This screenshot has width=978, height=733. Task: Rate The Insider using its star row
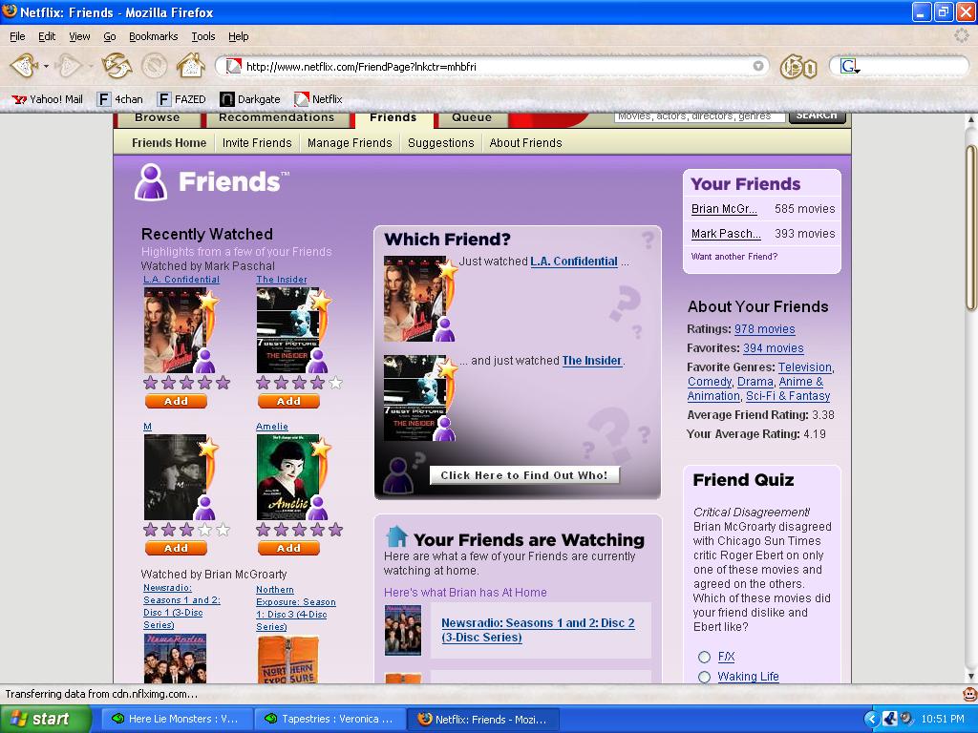coord(299,383)
